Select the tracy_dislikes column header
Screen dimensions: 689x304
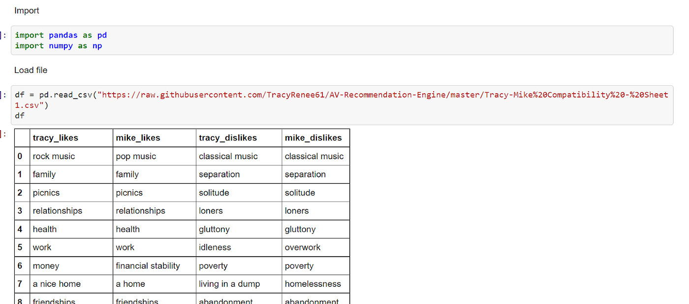coord(228,138)
